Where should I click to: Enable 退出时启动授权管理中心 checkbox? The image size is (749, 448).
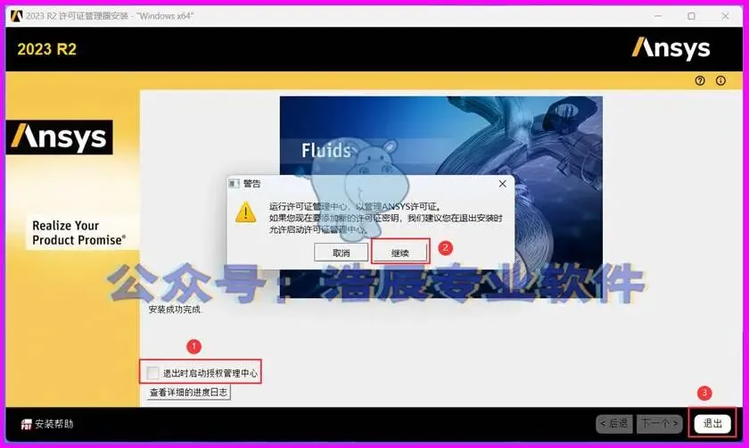click(x=152, y=373)
